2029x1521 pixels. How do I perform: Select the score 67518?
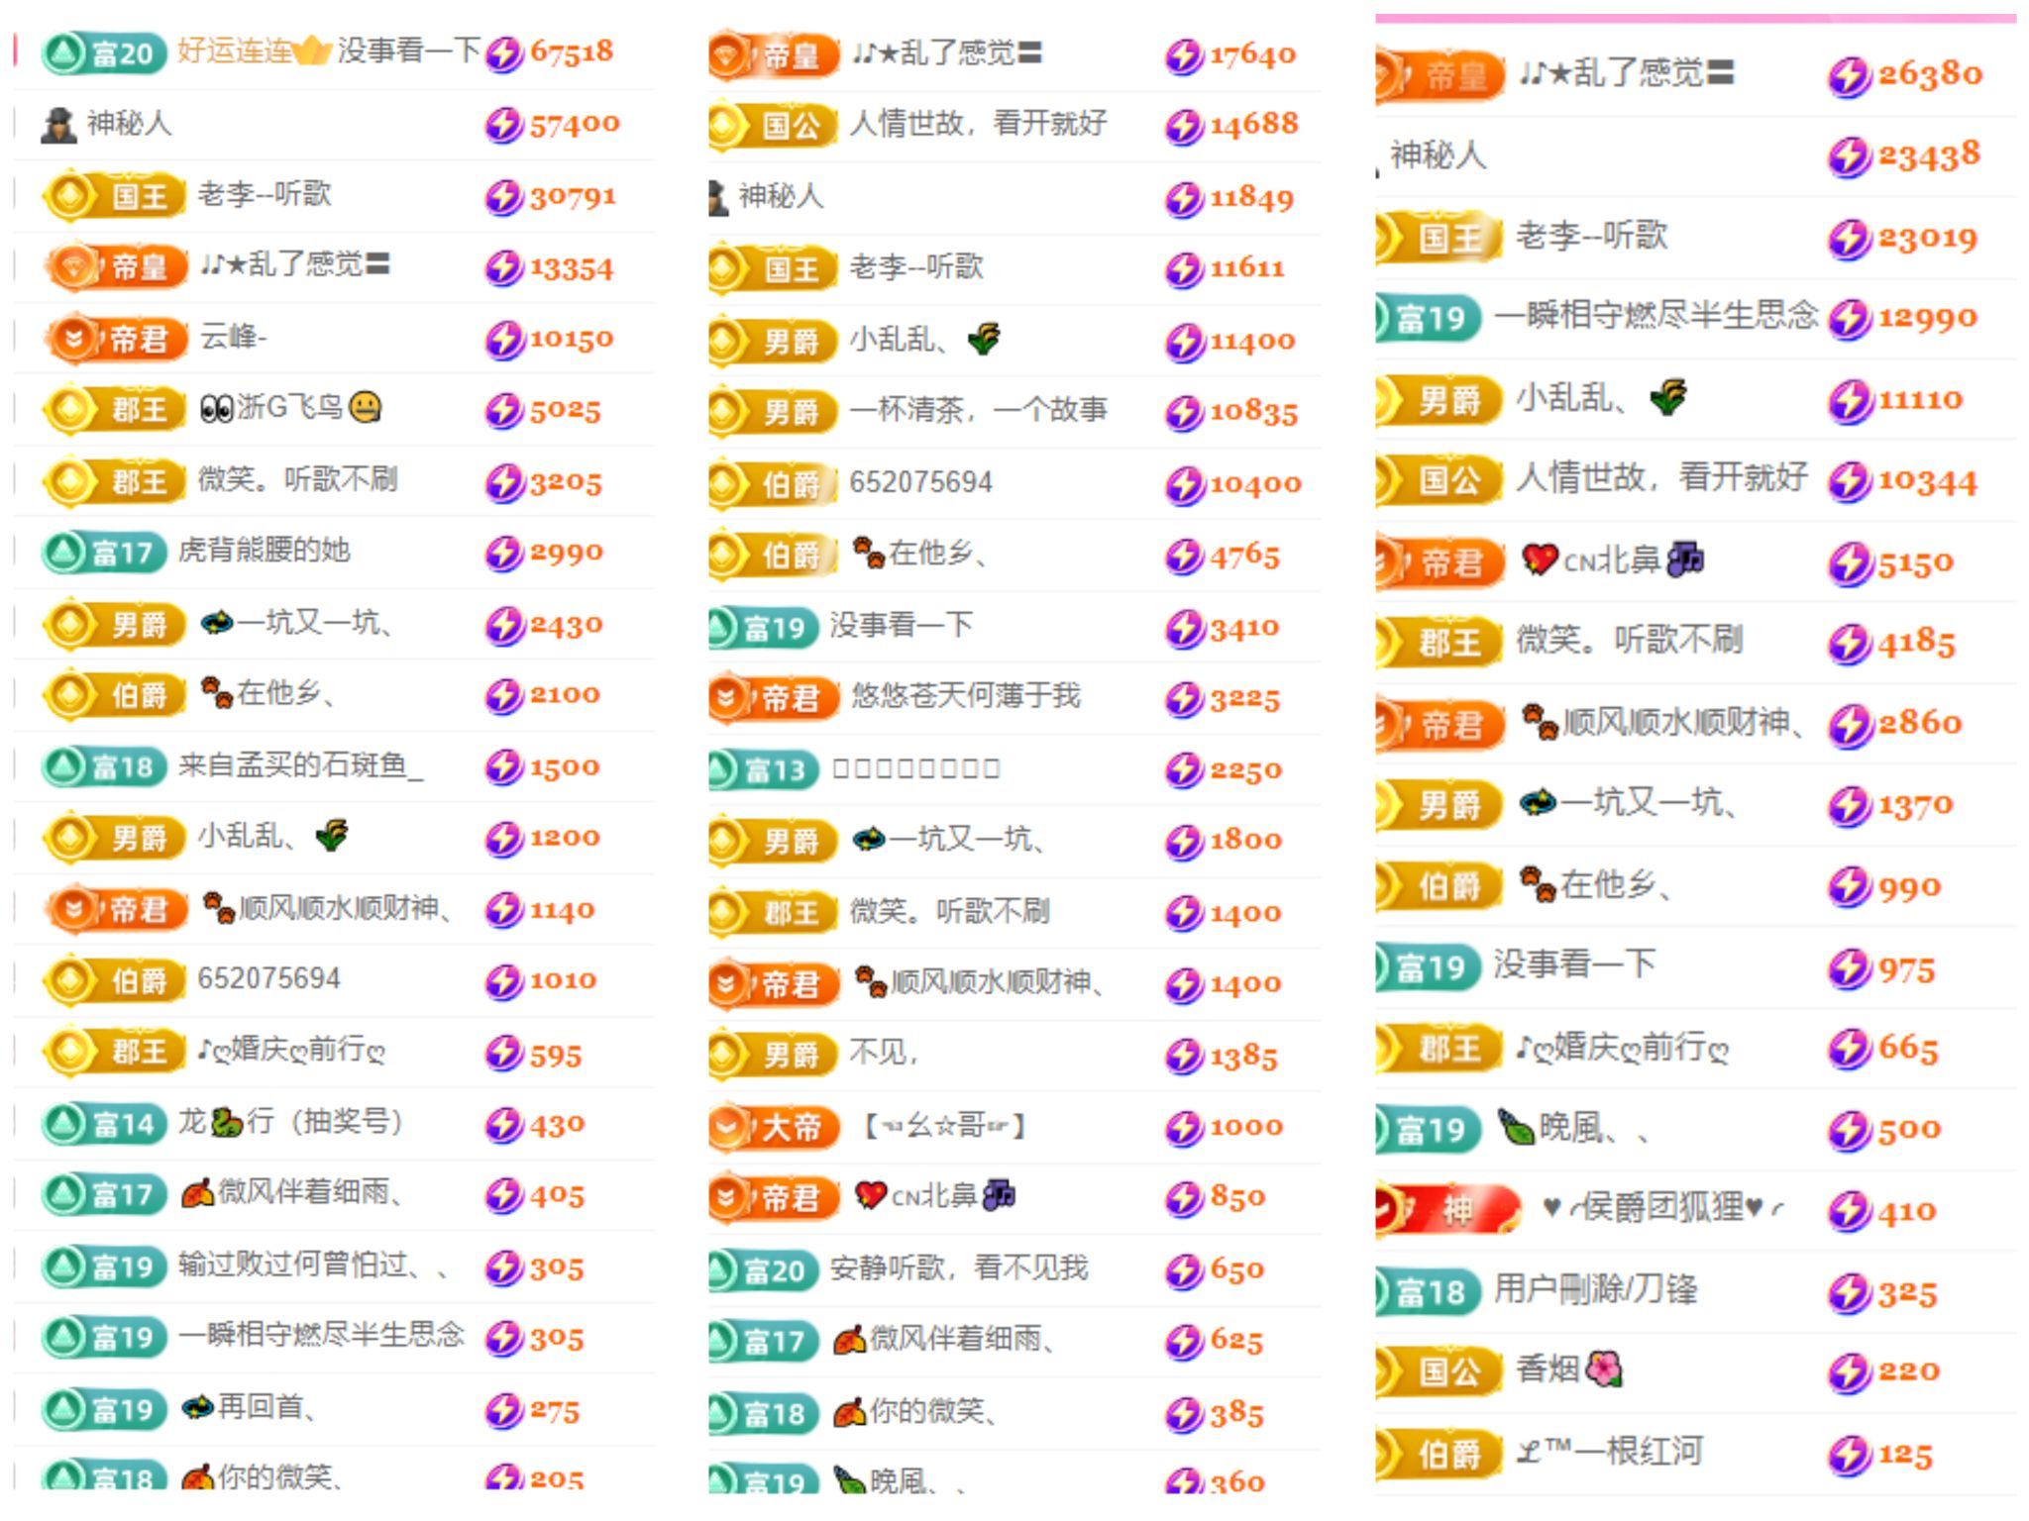571,51
